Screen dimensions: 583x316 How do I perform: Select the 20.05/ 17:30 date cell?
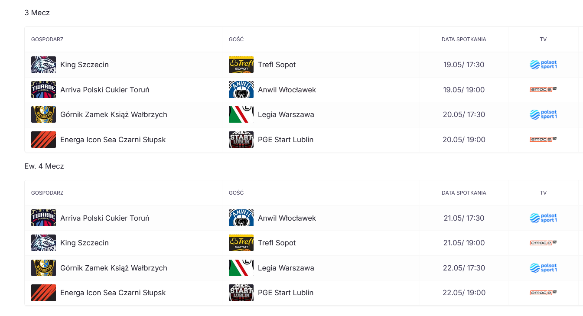464,114
